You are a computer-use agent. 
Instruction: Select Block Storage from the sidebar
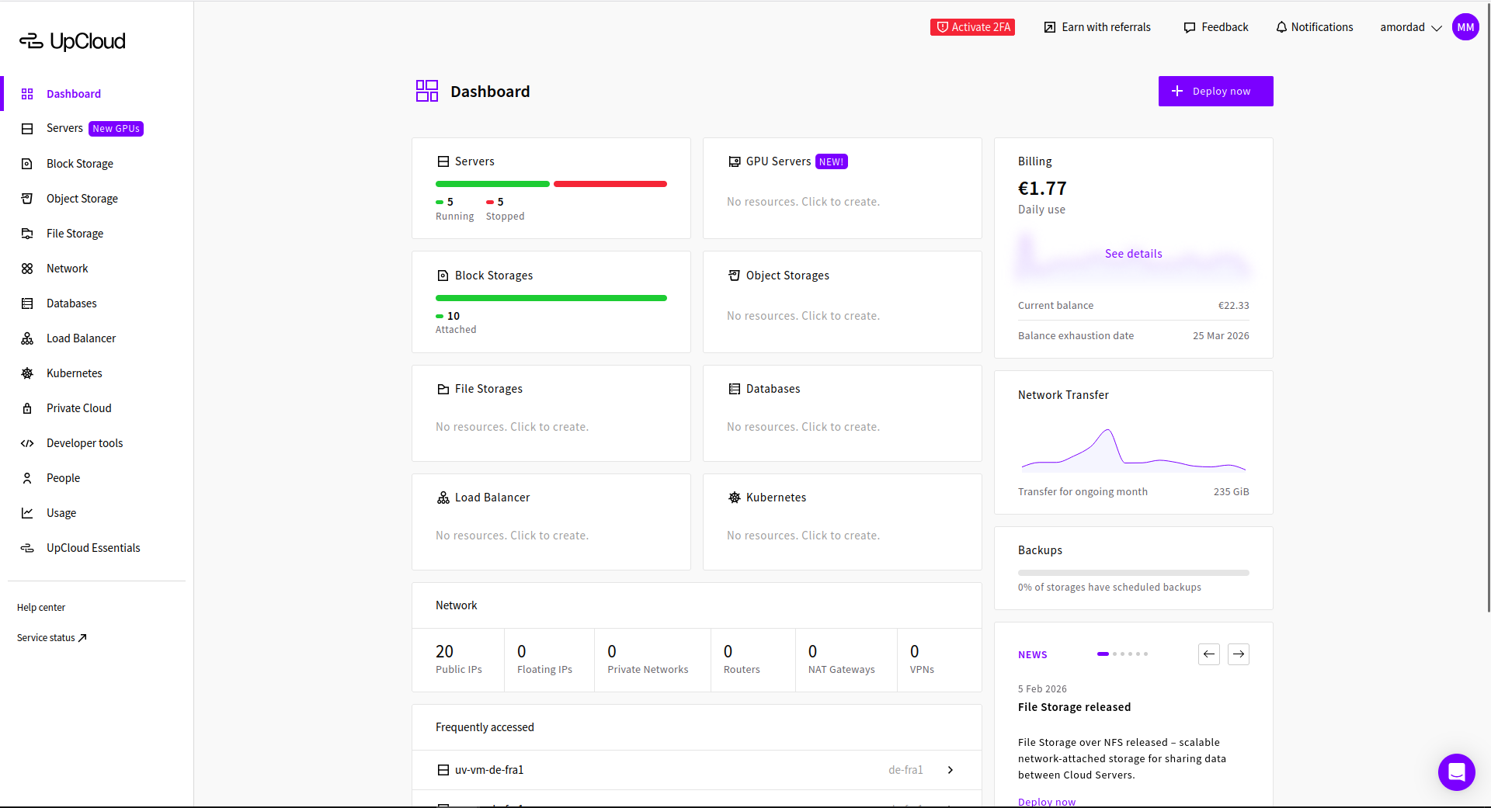tap(78, 163)
